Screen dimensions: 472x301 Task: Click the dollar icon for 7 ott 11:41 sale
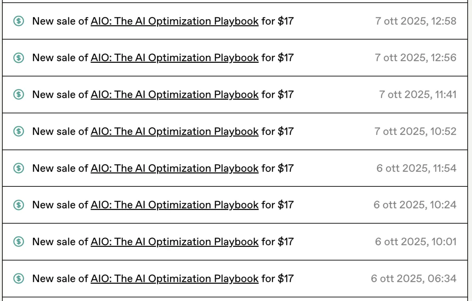point(18,95)
